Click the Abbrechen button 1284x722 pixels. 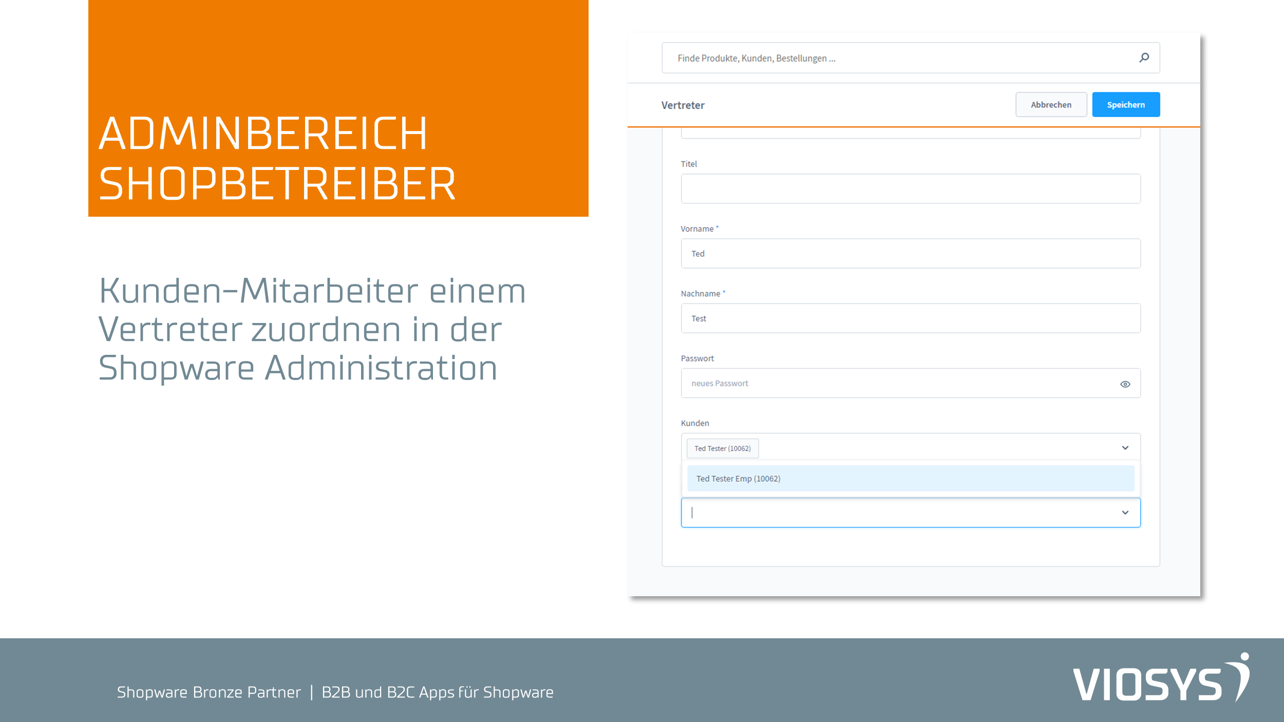click(1051, 105)
